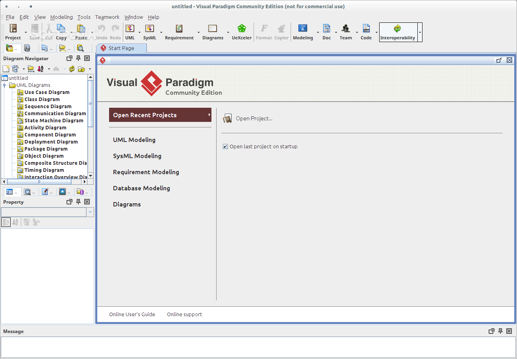Viewport: 517px width, 359px height.
Task: Open the Tools menu
Action: point(84,17)
